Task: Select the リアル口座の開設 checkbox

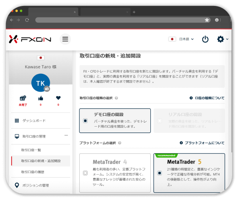Action: coord(159,121)
